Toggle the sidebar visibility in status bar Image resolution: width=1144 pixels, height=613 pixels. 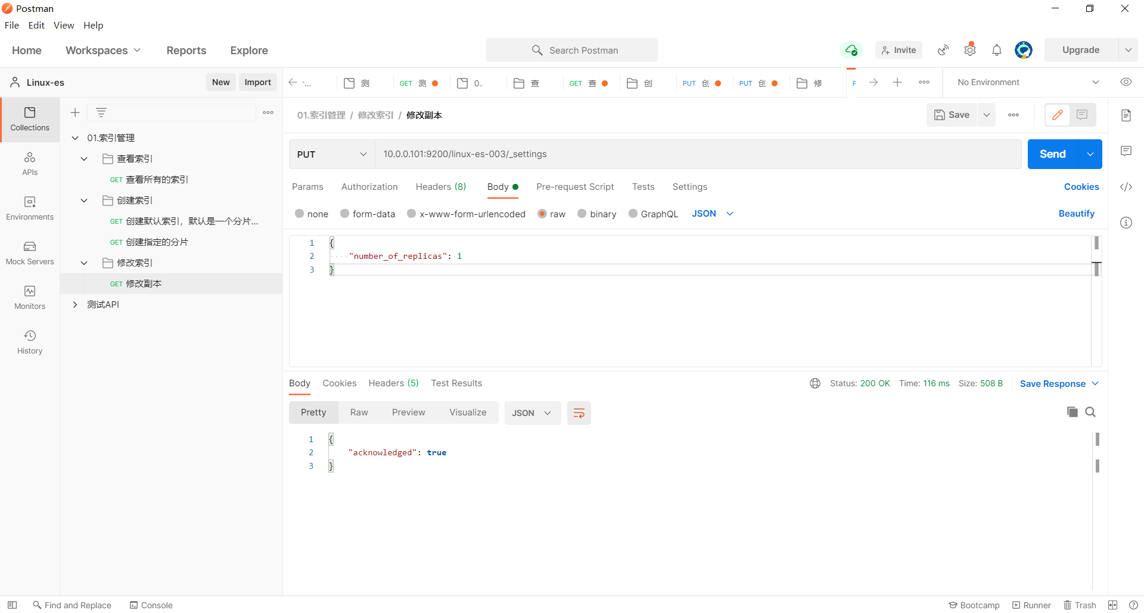pos(12,605)
